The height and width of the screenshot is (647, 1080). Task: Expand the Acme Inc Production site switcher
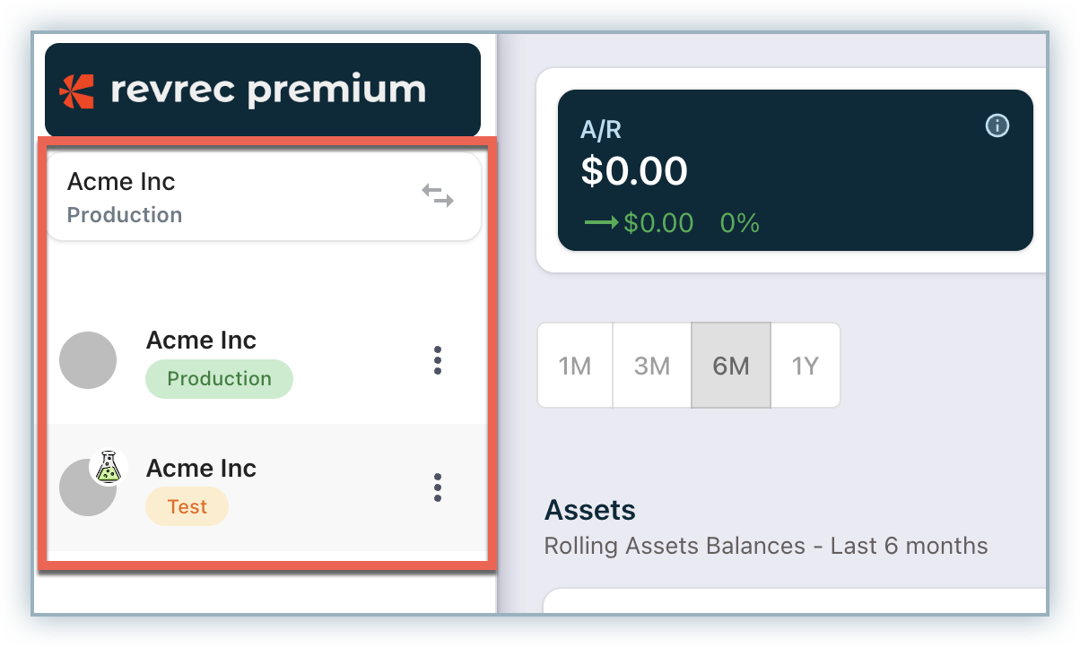(x=263, y=197)
